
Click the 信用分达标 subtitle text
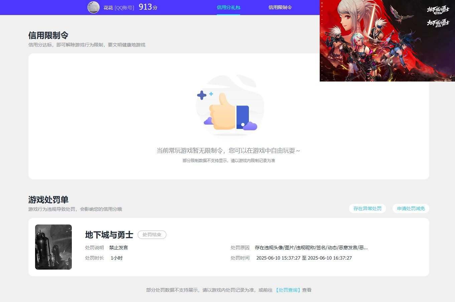tap(87, 45)
